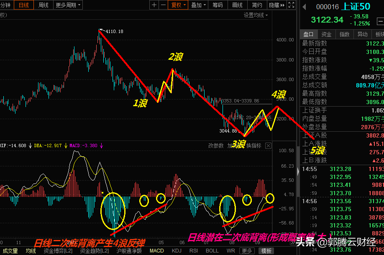Click 最高指数 row label
Viewport: 384px width, 255px height.
315,94
